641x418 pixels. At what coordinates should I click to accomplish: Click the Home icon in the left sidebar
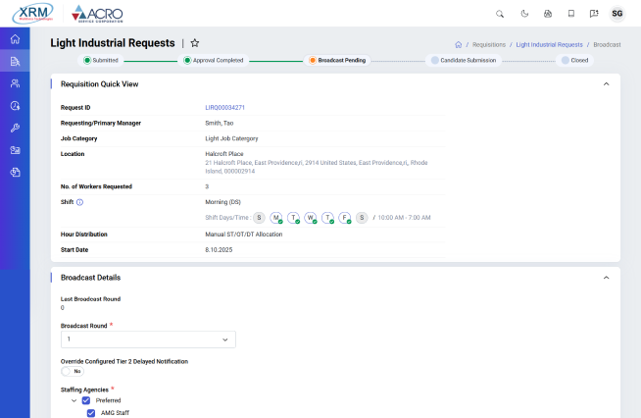point(15,39)
